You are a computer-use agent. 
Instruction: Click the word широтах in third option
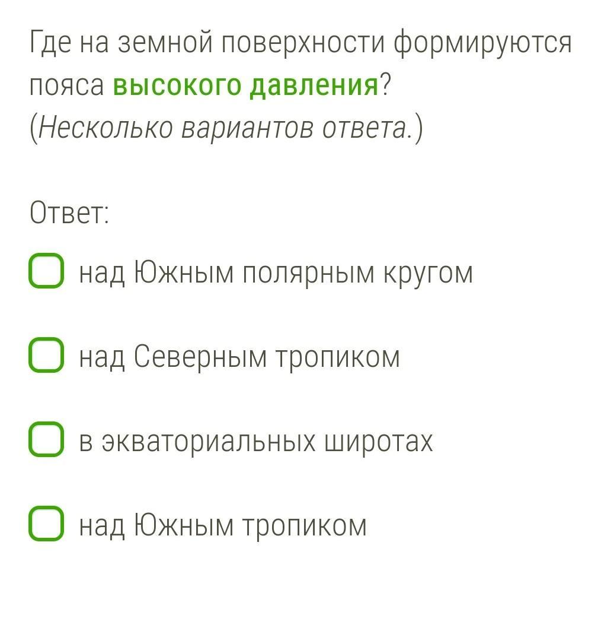tap(378, 441)
